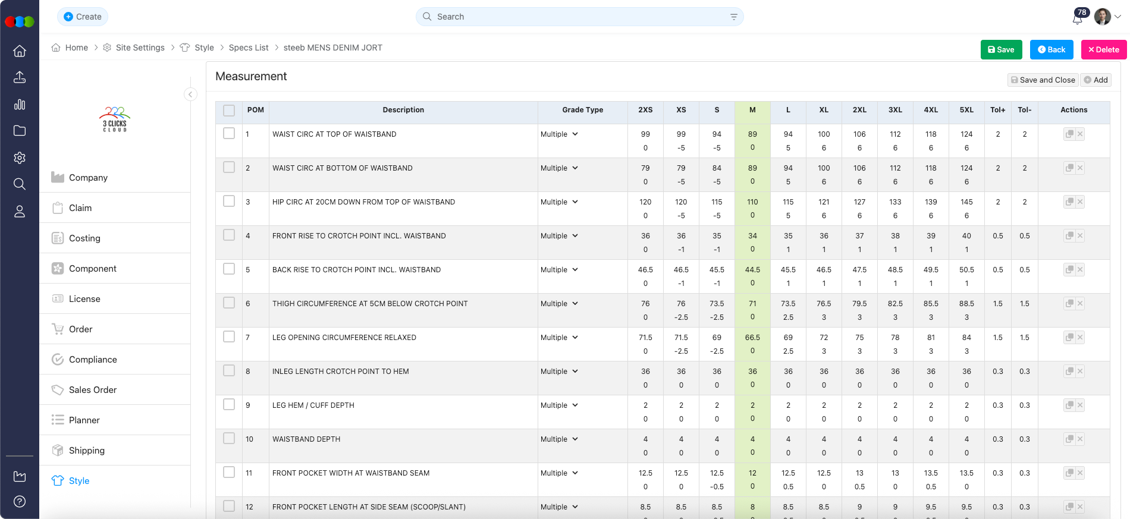Open the bar chart analytics icon
The height and width of the screenshot is (519, 1130).
coord(20,105)
